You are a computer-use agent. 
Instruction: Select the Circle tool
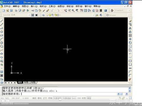click(2, 43)
